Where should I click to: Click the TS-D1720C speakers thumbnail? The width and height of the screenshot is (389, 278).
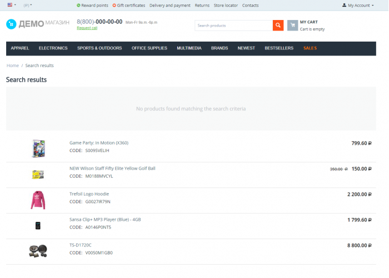[38, 251]
